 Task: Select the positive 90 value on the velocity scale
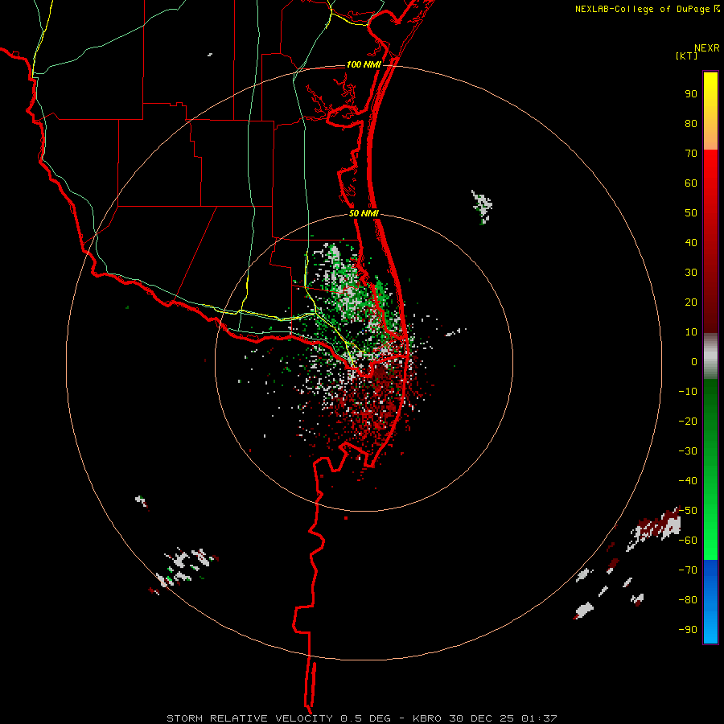691,94
